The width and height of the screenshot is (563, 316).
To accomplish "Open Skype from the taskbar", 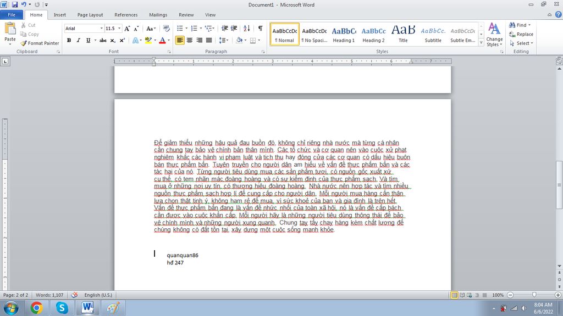I will 62,308.
